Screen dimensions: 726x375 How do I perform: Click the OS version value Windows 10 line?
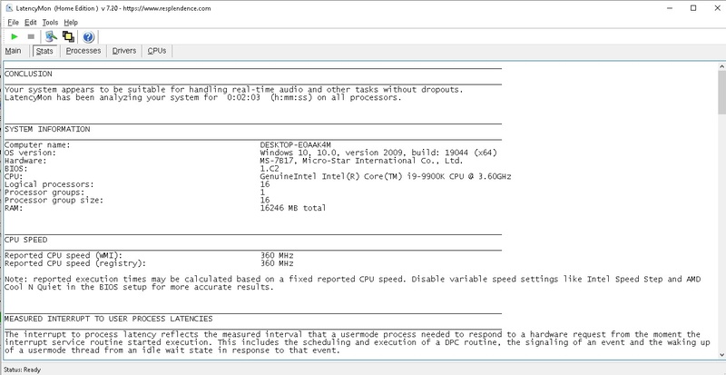[378, 153]
